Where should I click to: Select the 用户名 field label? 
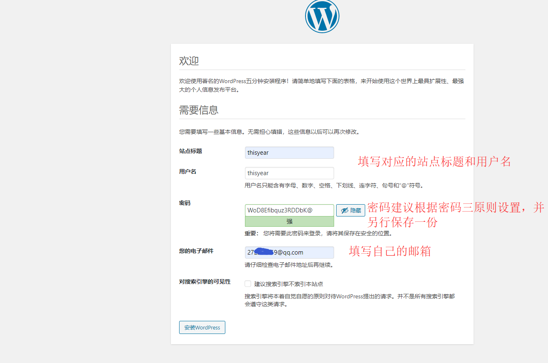click(x=188, y=171)
